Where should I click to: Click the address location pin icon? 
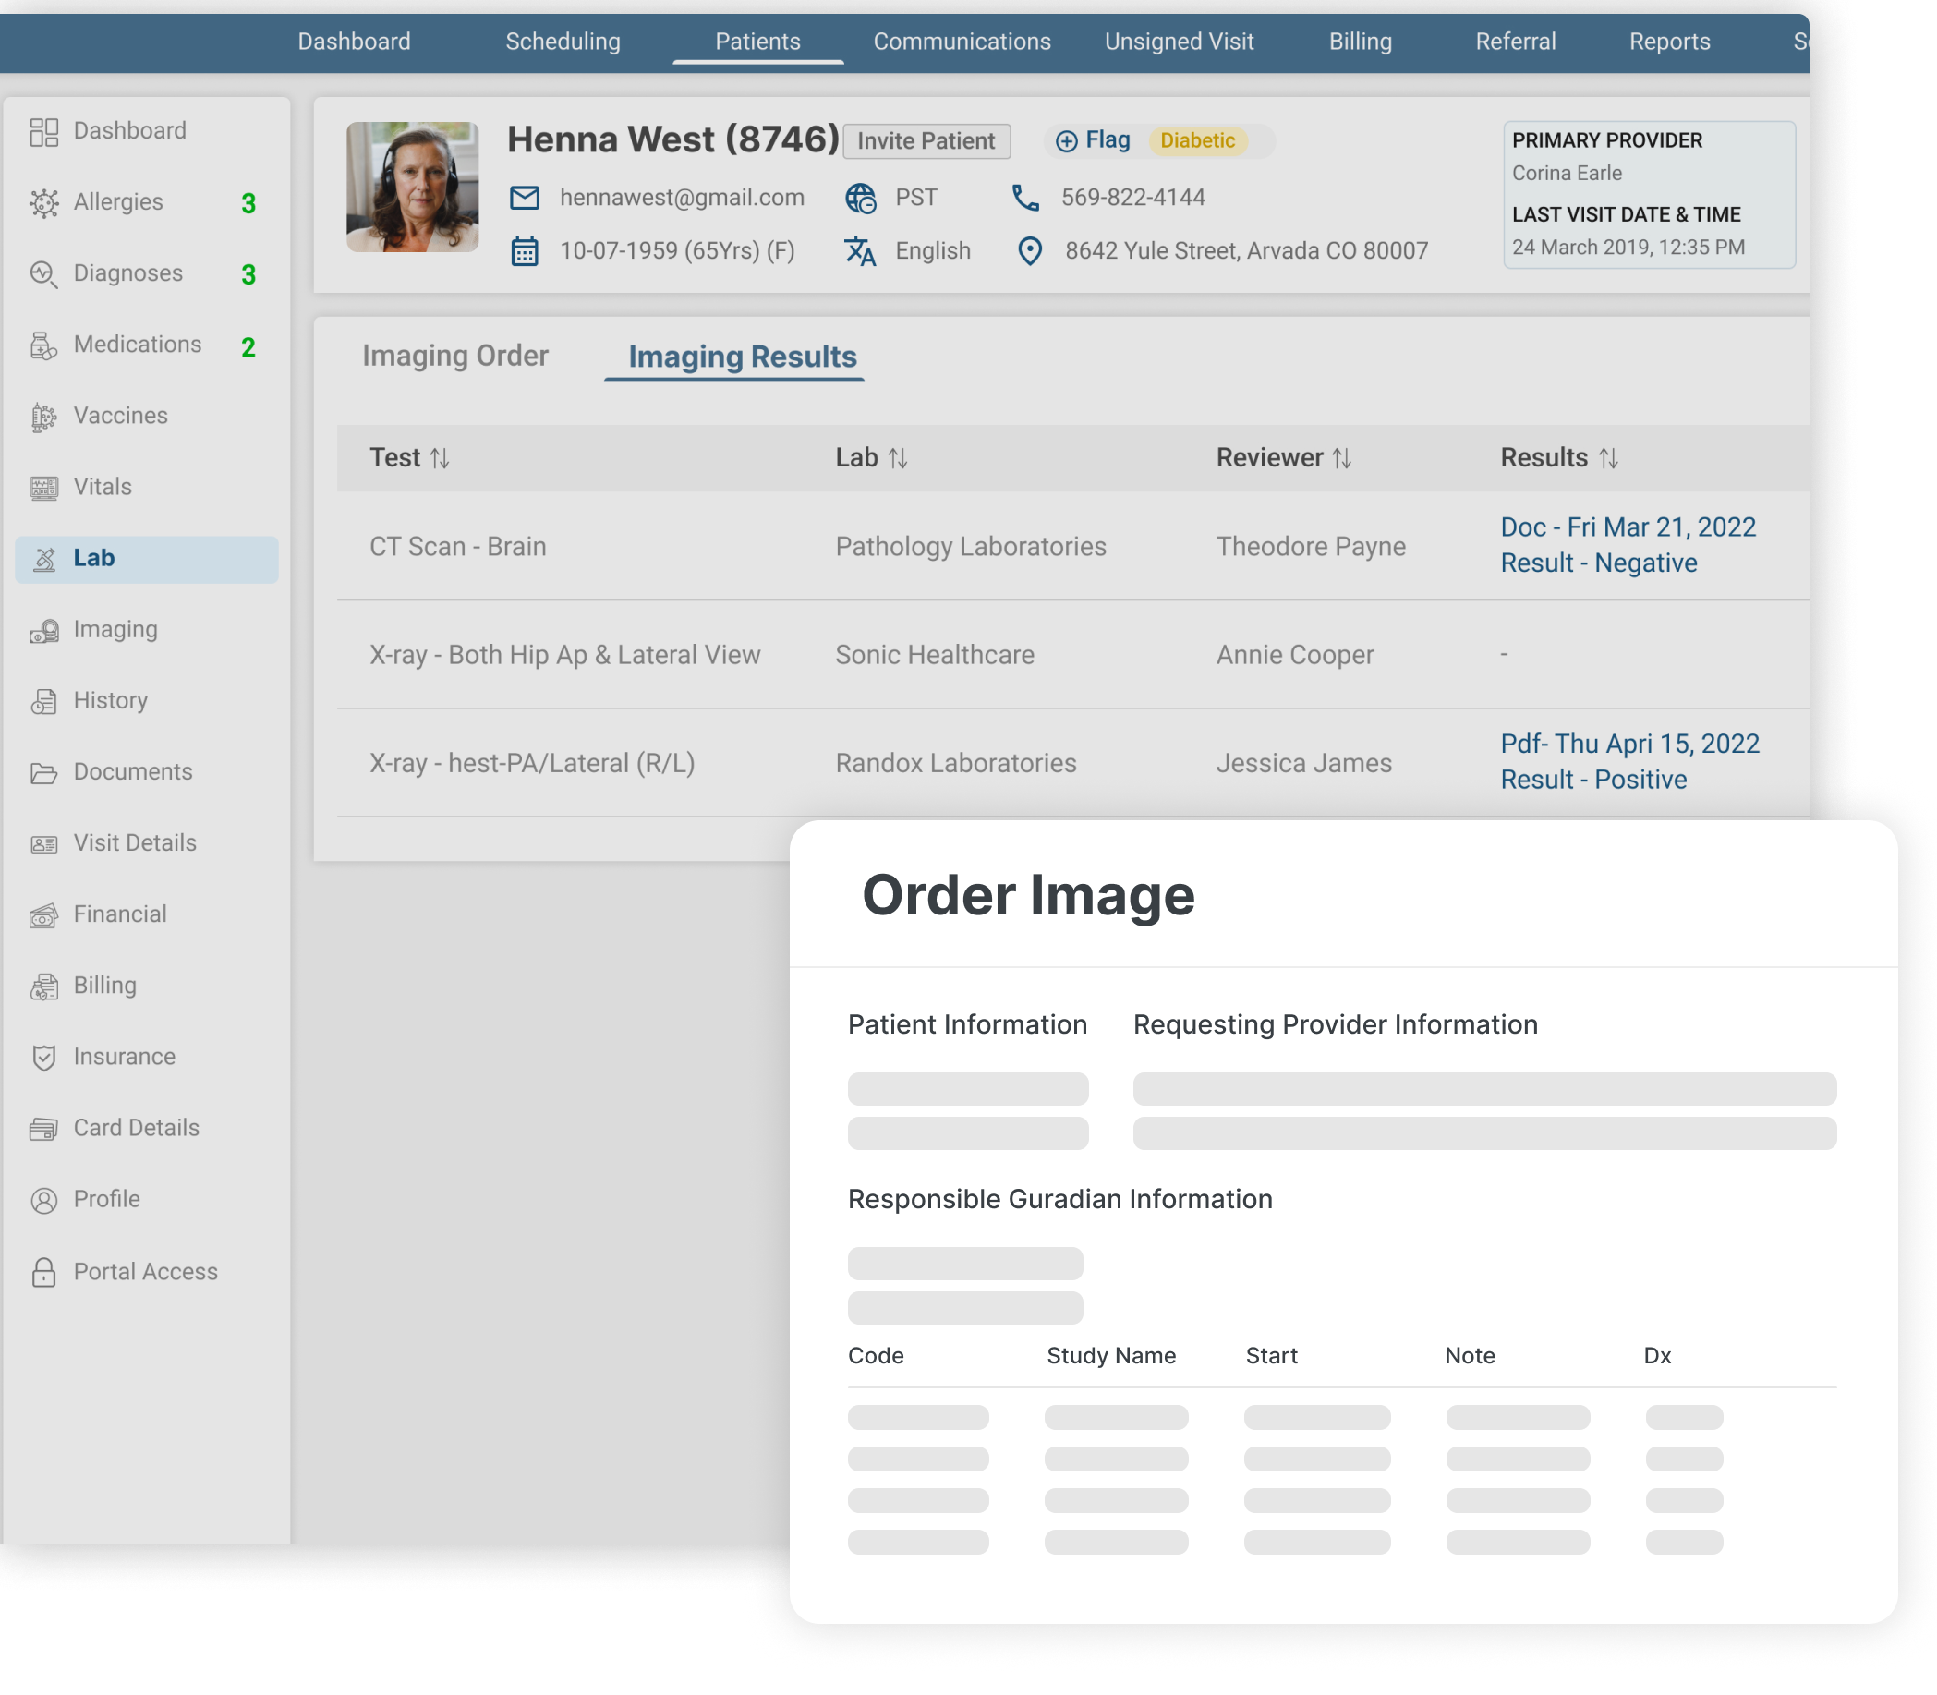[1029, 250]
